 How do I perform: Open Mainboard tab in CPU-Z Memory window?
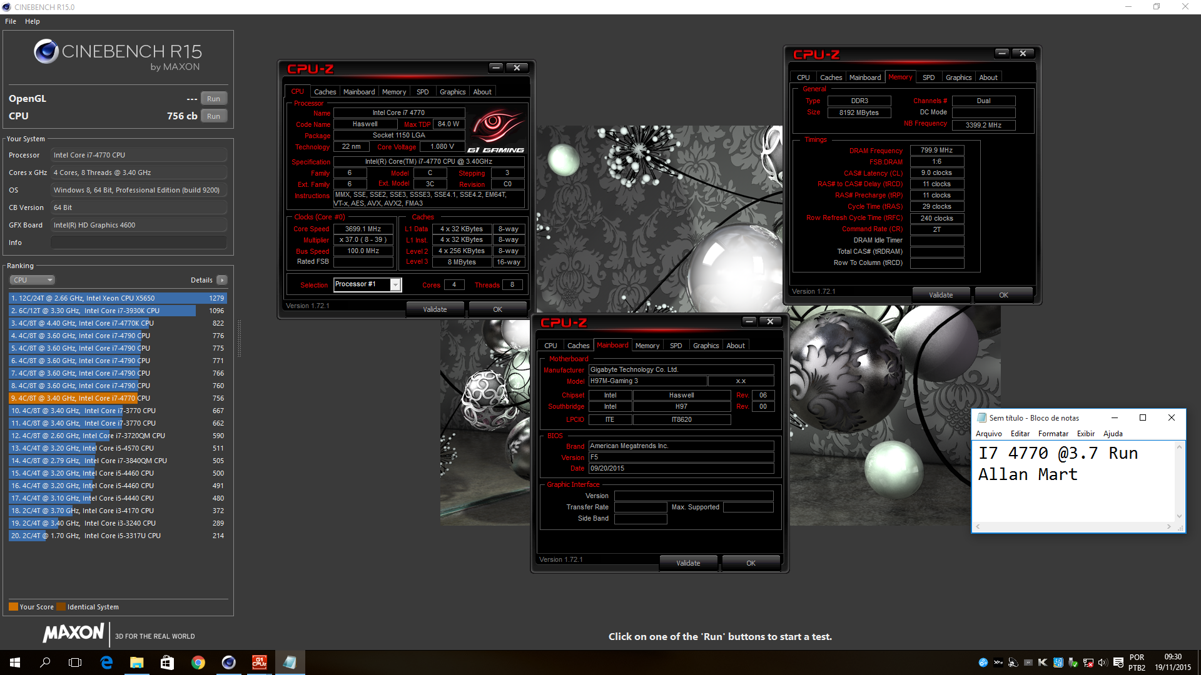pyautogui.click(x=864, y=77)
